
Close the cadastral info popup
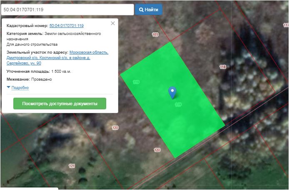tap(112, 24)
